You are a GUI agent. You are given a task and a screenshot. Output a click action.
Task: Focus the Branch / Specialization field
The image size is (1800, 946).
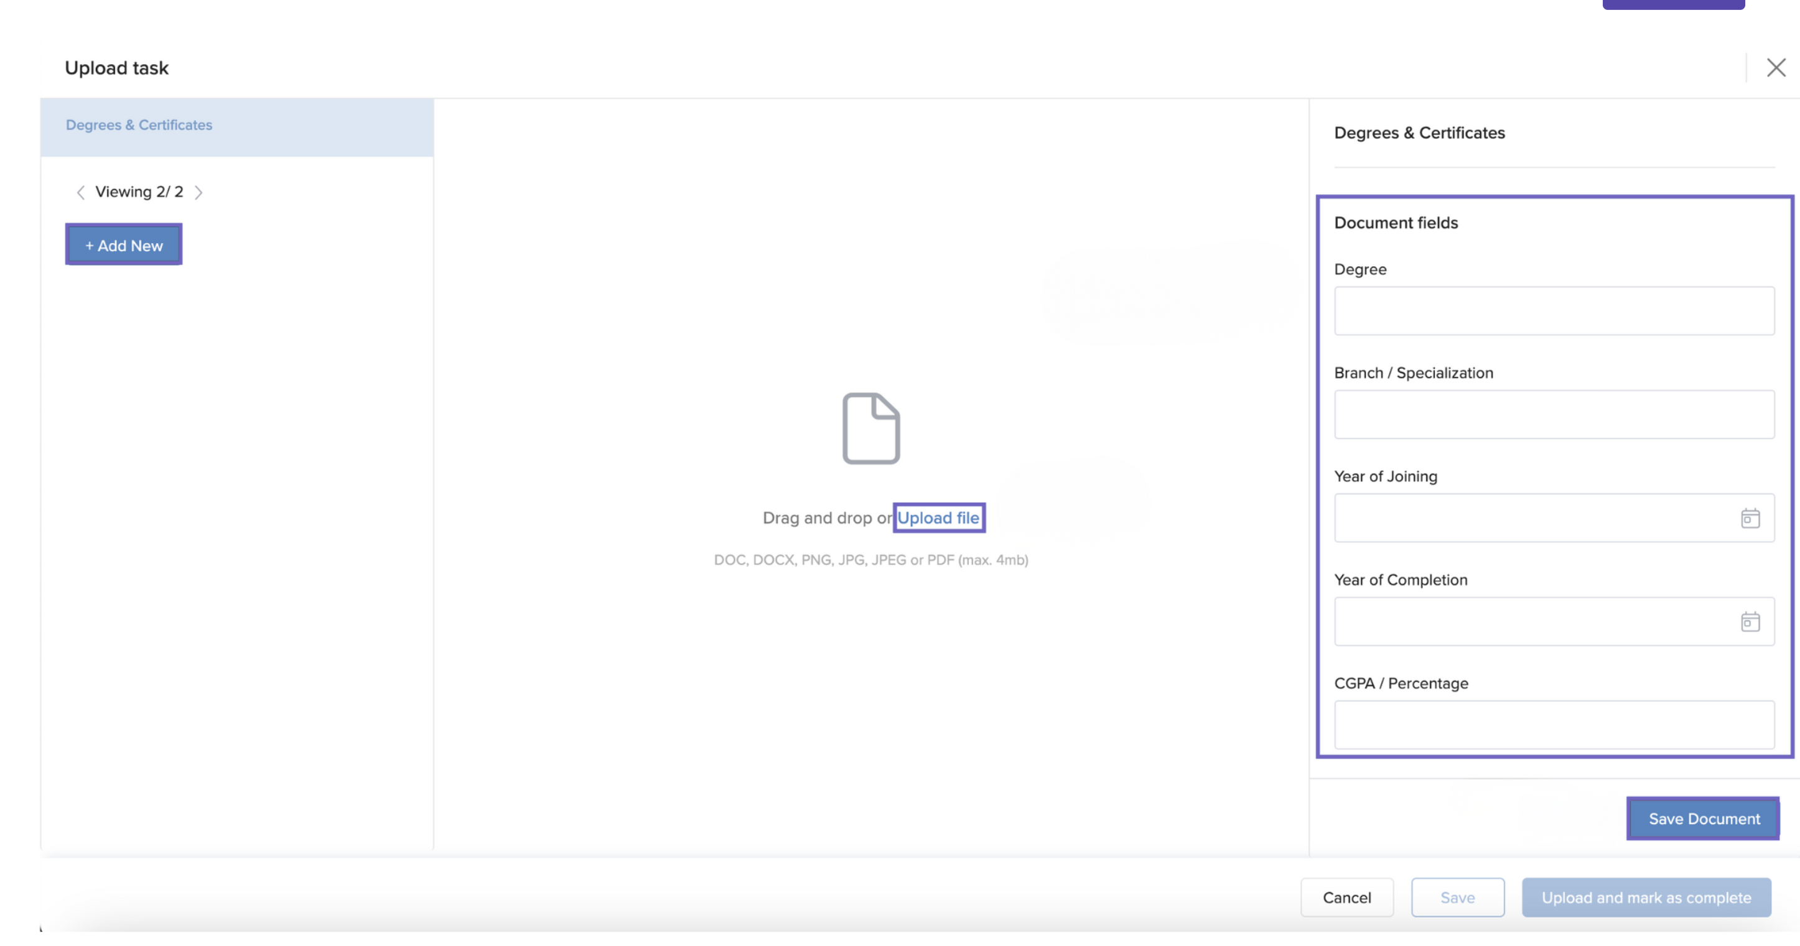pos(1554,414)
